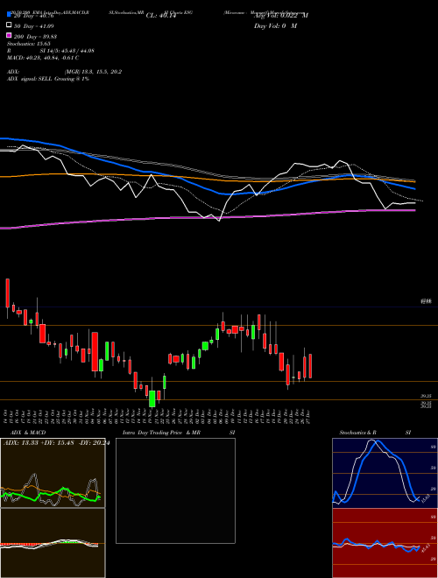The height and width of the screenshot is (578, 438).
Task: Click the 'MACD: 40.23, 40.84, -0.61 C' line
Action: click(x=43, y=58)
